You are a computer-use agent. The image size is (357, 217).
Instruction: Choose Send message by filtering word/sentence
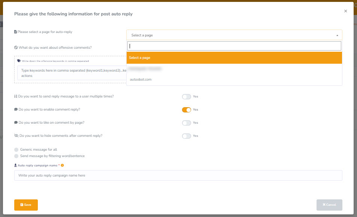click(16, 156)
